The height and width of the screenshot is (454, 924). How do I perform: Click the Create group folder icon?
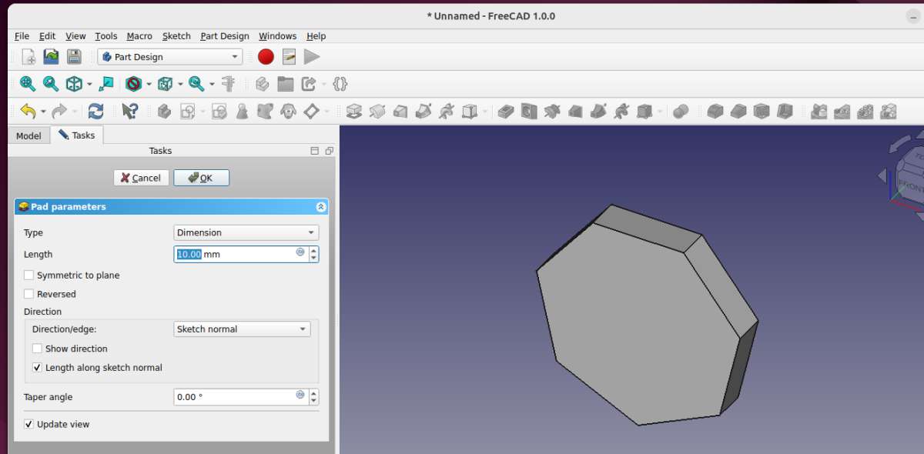pos(286,84)
